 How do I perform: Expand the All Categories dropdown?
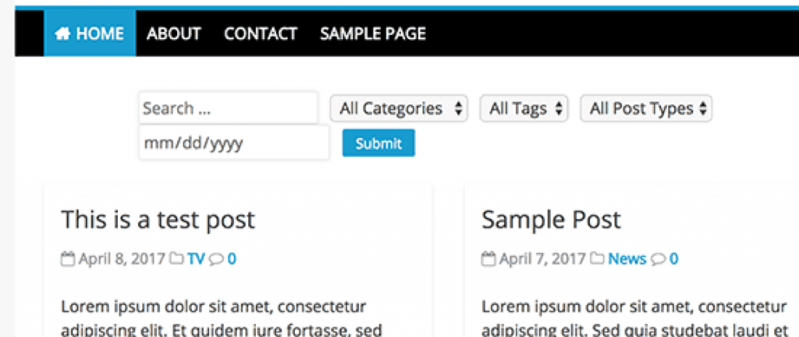pyautogui.click(x=399, y=108)
